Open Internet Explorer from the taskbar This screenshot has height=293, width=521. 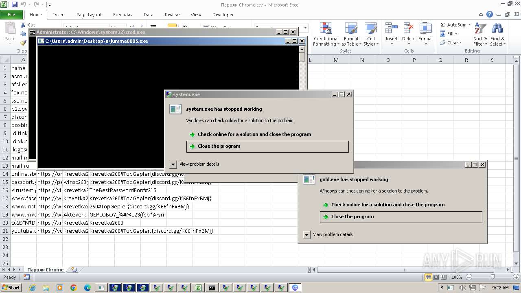coord(32,288)
